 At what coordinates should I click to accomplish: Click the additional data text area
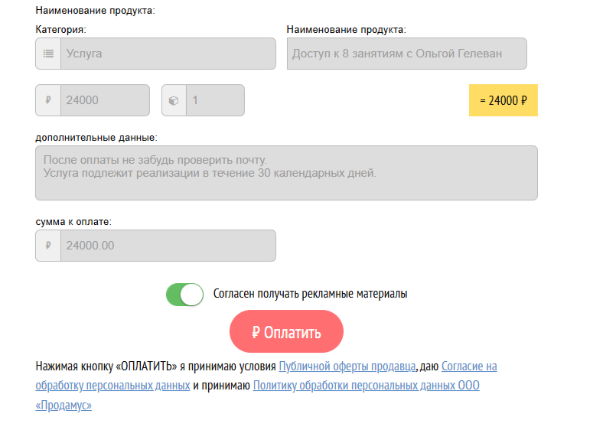[286, 174]
